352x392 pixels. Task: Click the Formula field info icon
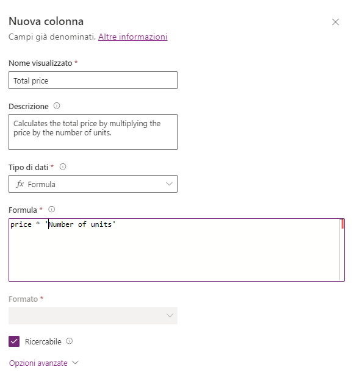[51, 209]
